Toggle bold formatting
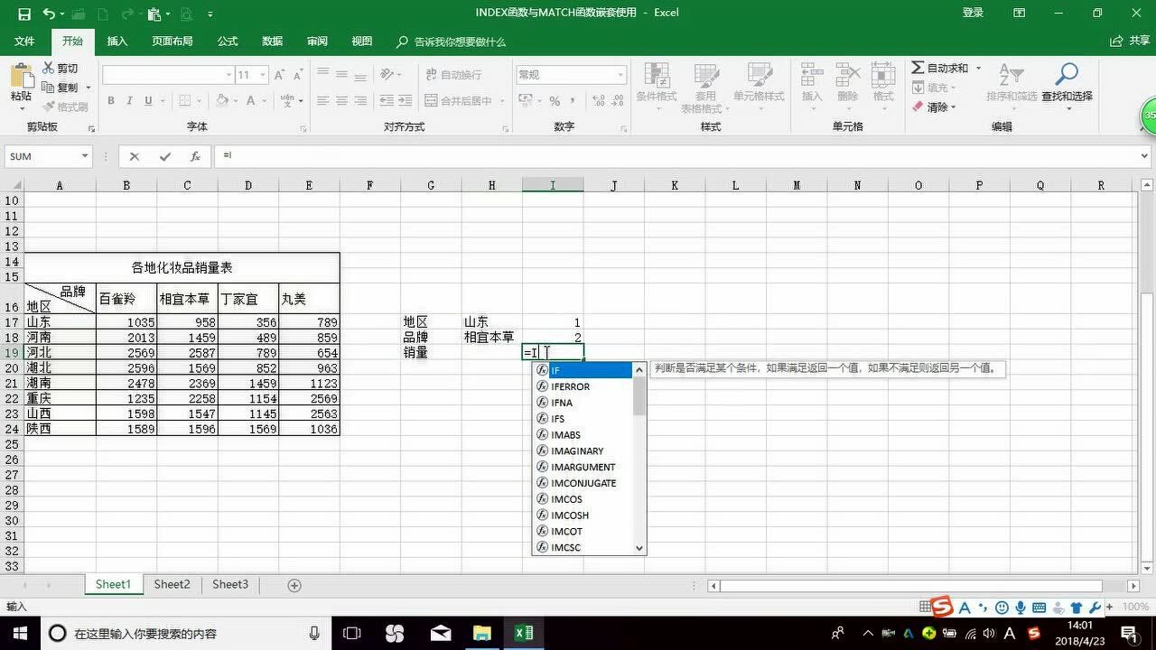Screen dimensions: 1156x650 [110, 101]
